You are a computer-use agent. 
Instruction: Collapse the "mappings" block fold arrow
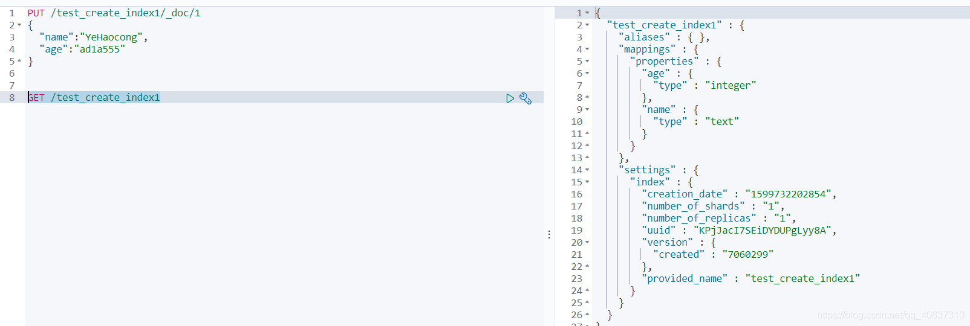(587, 49)
